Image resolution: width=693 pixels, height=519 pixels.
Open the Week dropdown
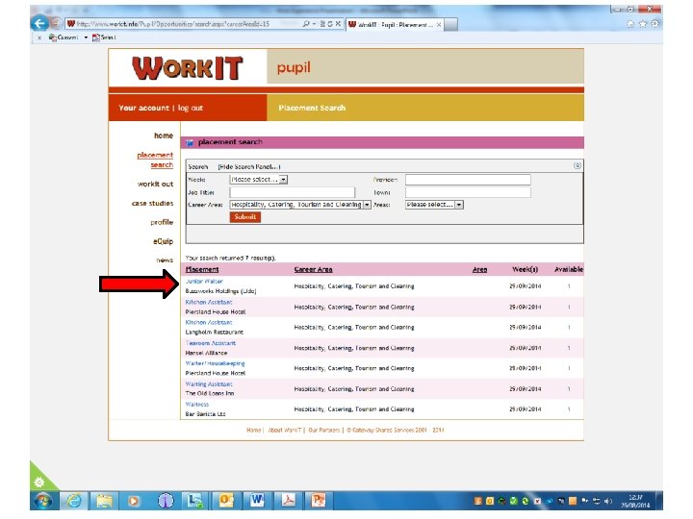click(259, 180)
